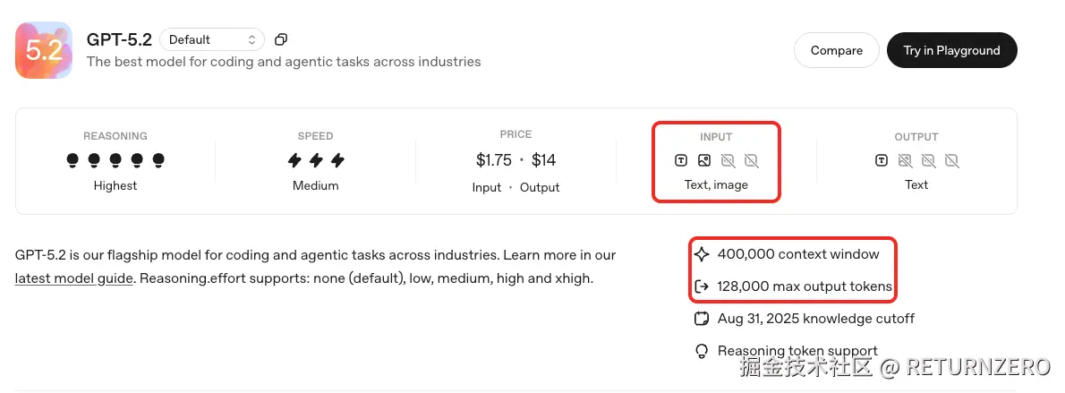Image resolution: width=1065 pixels, height=393 pixels.
Task: Click the max output tokens arrow icon
Action: 702,287
